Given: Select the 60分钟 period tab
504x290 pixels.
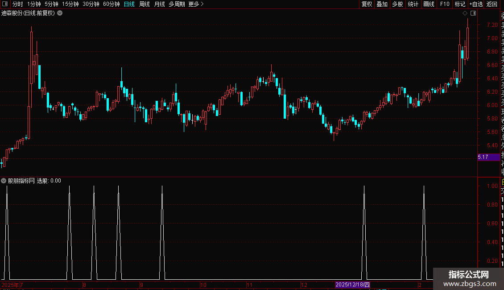Looking at the screenshot, I should [112, 4].
